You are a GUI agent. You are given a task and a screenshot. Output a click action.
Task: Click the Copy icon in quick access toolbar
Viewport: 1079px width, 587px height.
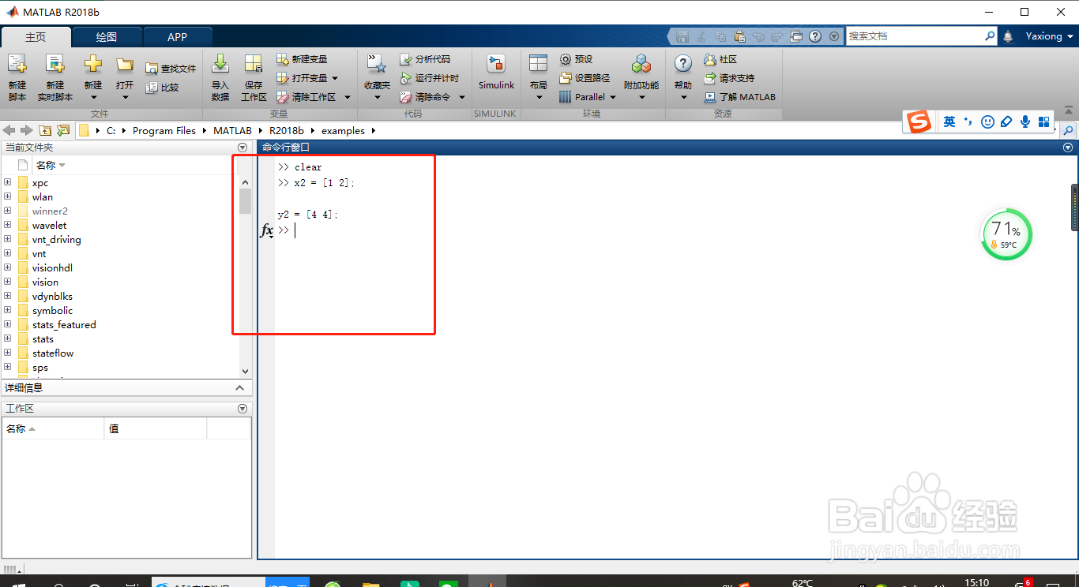[x=720, y=36]
